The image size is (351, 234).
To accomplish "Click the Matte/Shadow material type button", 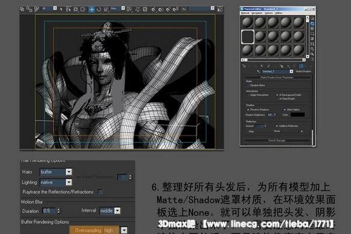I will (x=303, y=71).
